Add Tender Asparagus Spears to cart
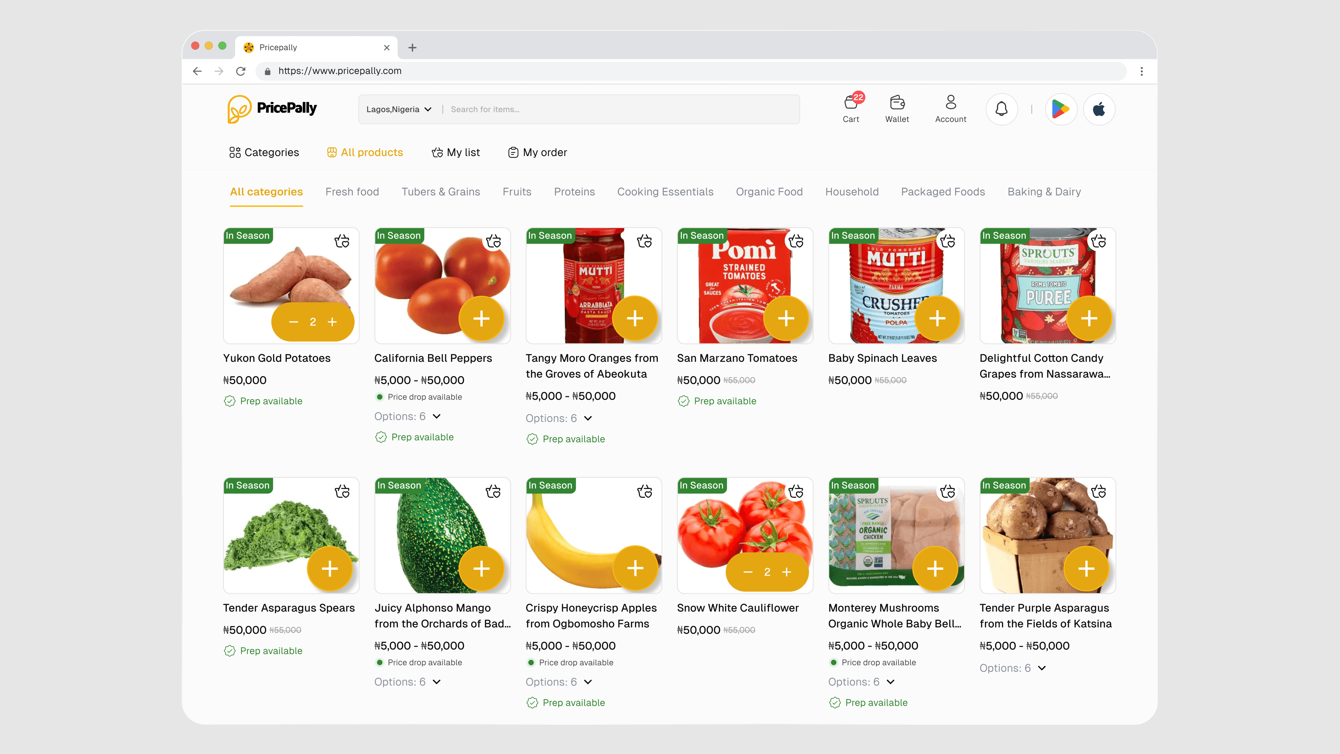The width and height of the screenshot is (1340, 754). coord(330,569)
